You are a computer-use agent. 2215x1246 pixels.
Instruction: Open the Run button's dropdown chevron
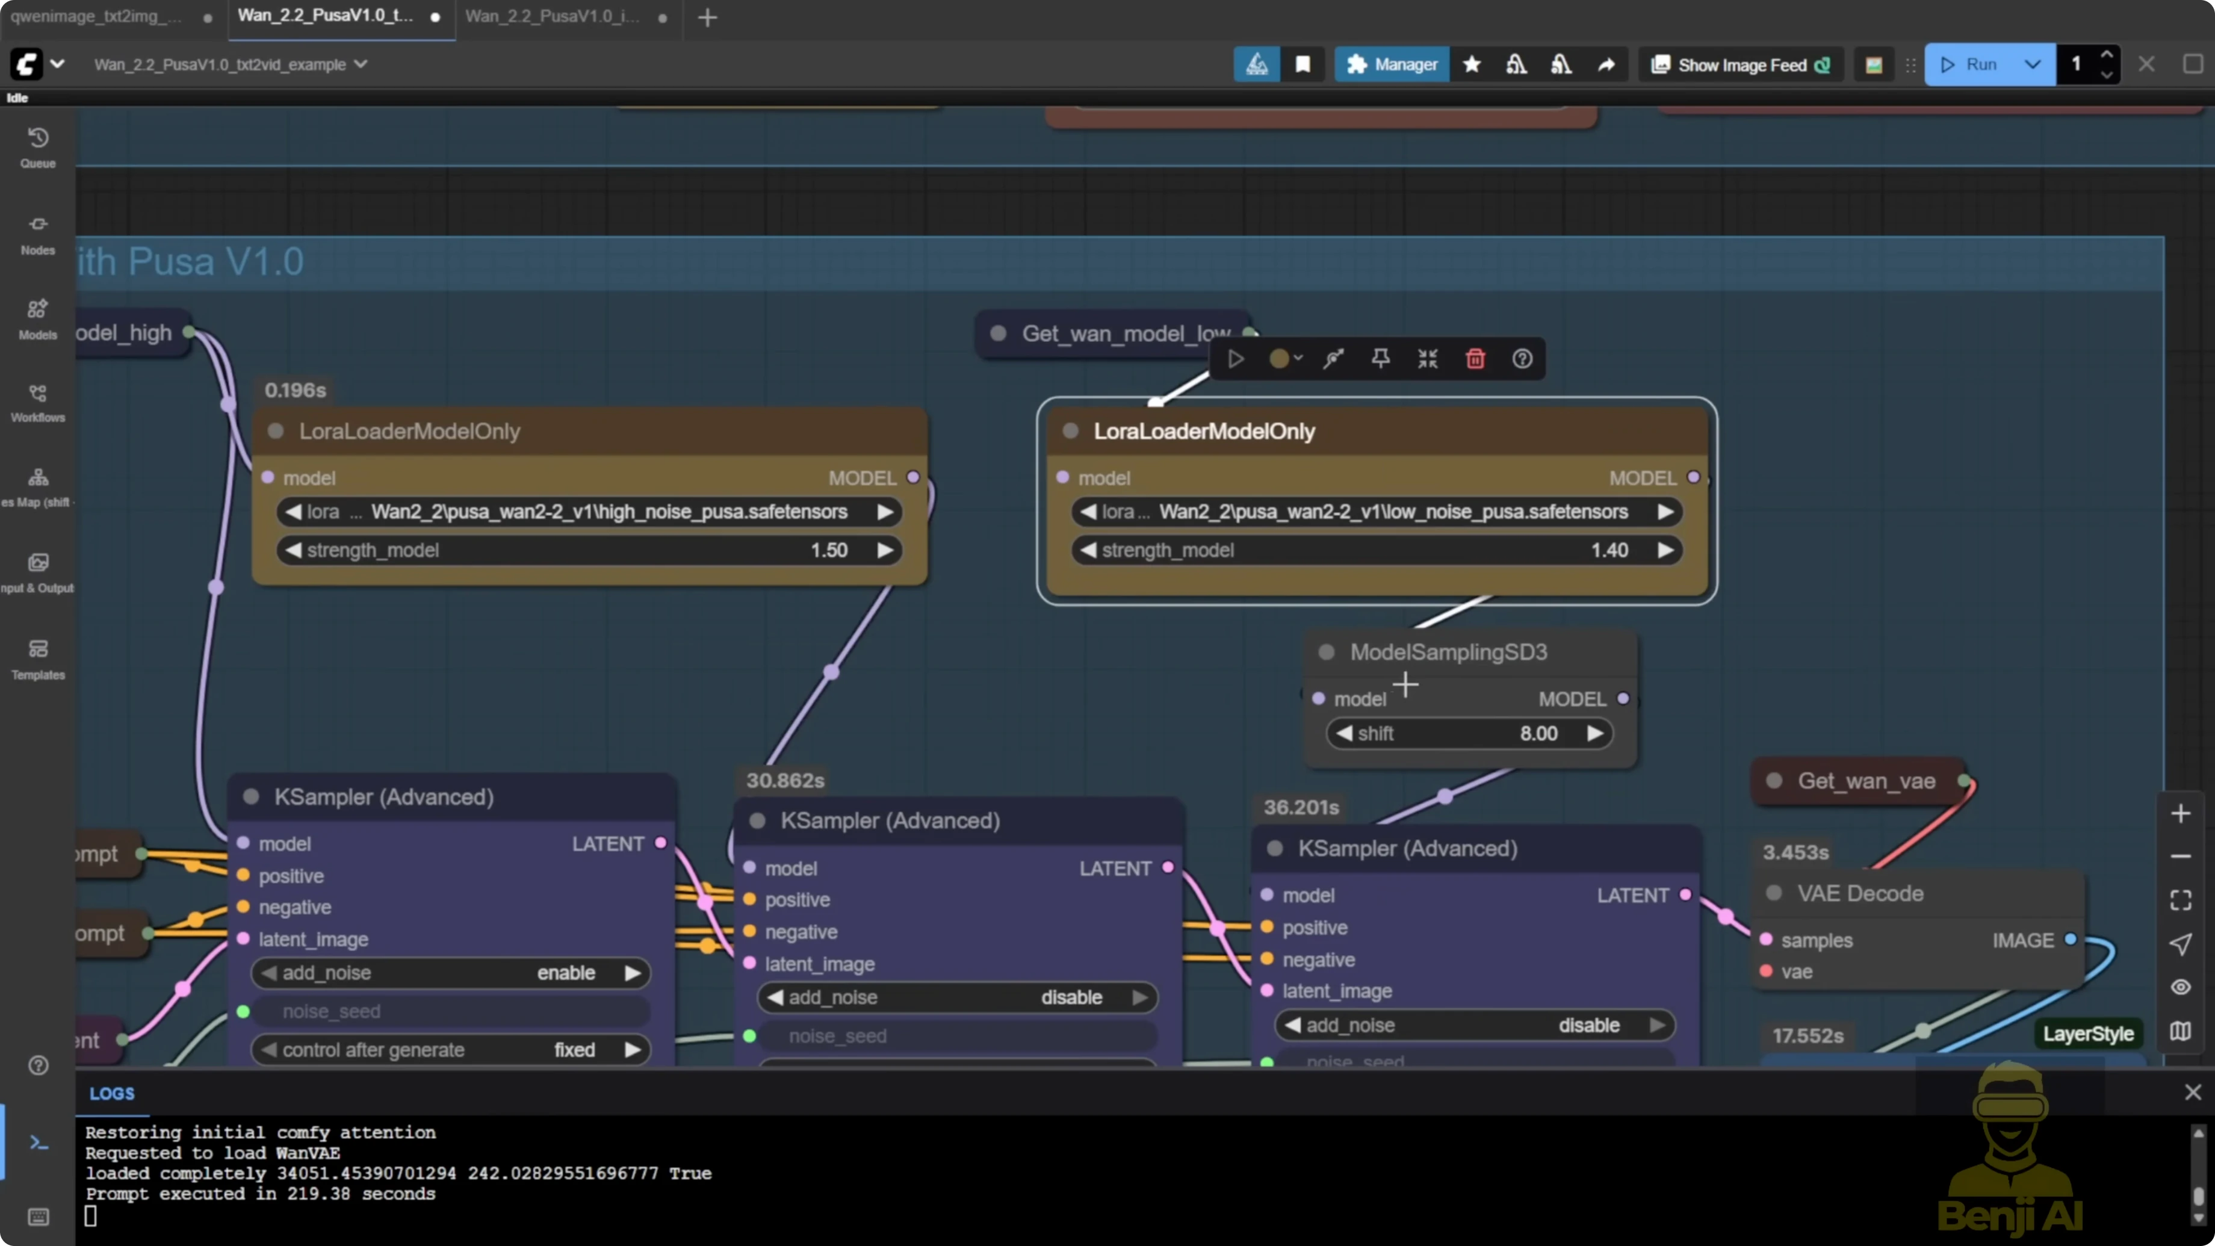[2032, 64]
